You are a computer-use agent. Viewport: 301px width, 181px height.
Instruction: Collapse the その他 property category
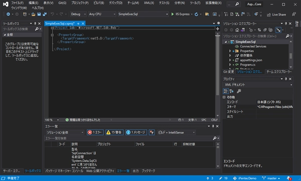(224, 97)
